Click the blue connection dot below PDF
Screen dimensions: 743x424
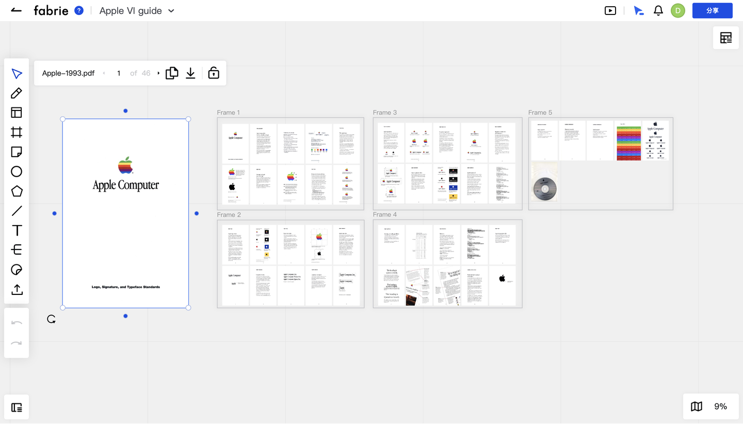tap(125, 316)
